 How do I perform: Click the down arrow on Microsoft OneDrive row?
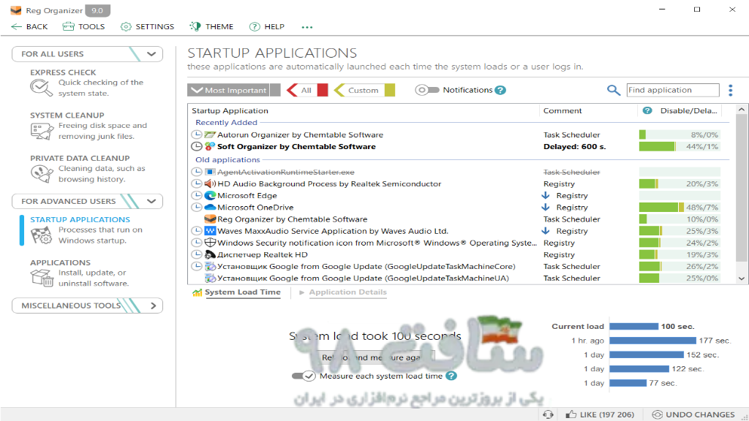click(x=546, y=207)
